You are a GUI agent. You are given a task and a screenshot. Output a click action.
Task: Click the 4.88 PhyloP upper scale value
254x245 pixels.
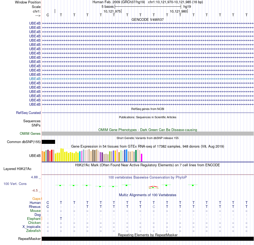34,177
